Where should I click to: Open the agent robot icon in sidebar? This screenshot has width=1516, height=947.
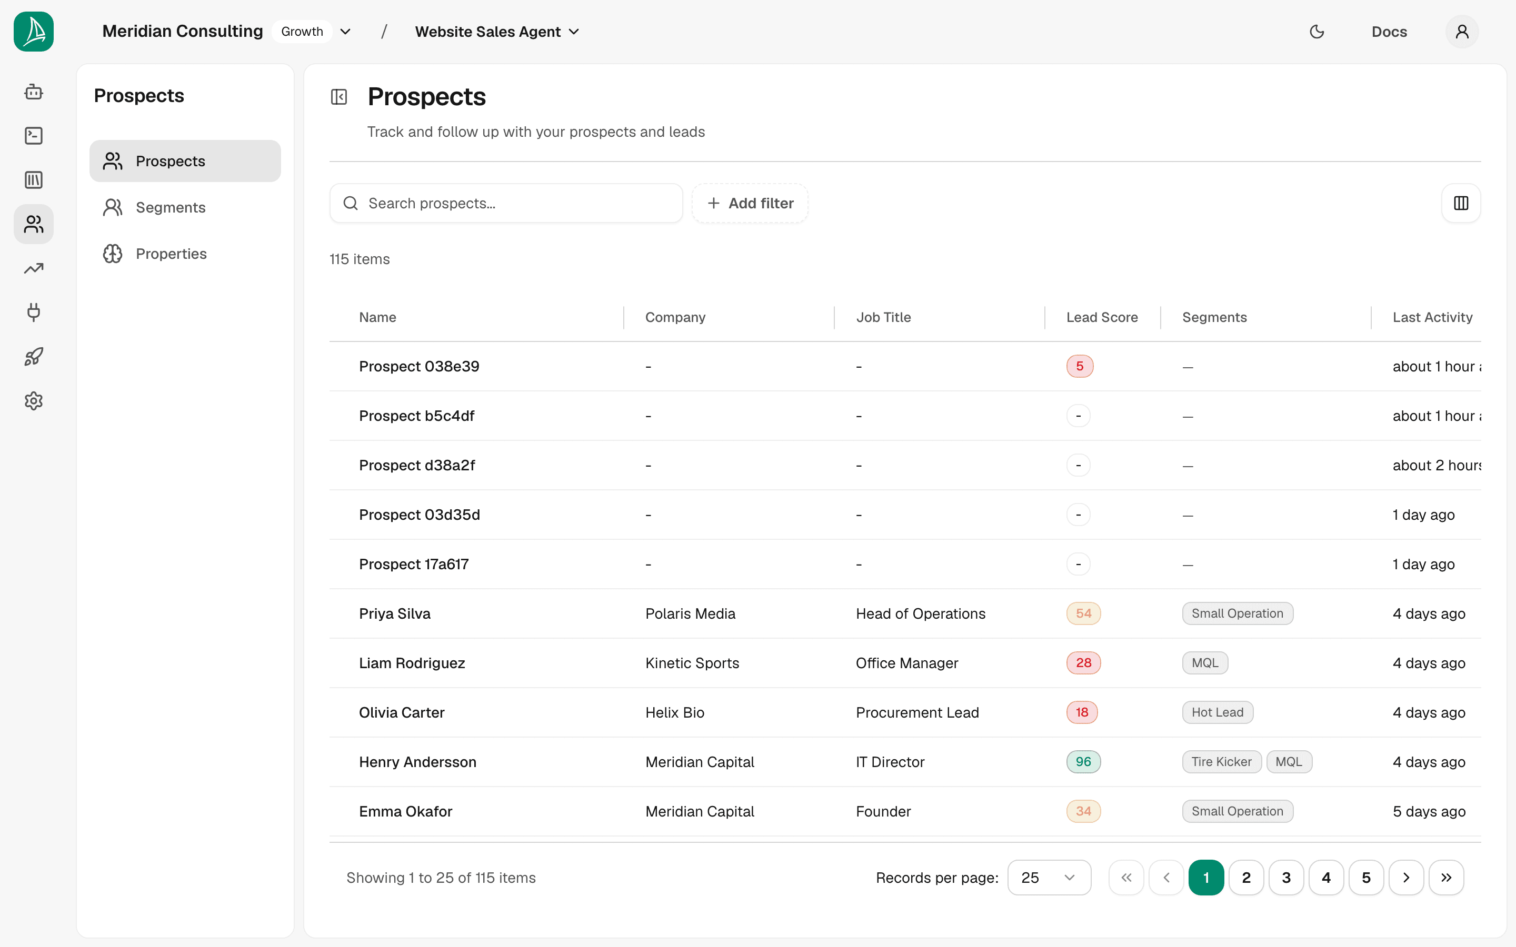(x=34, y=92)
